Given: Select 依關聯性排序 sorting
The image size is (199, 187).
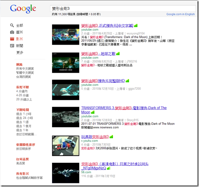Looking at the screenshot, I should [26, 145].
